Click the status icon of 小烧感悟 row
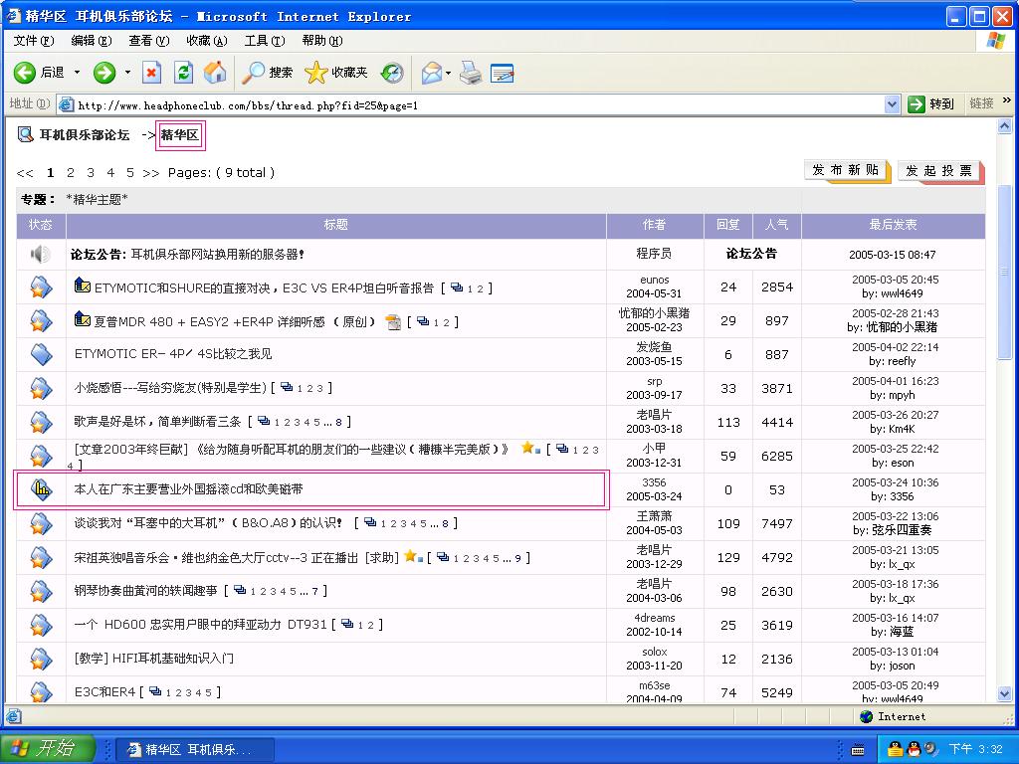 click(40, 388)
